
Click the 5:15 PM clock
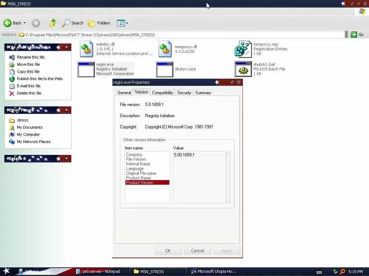356,272
